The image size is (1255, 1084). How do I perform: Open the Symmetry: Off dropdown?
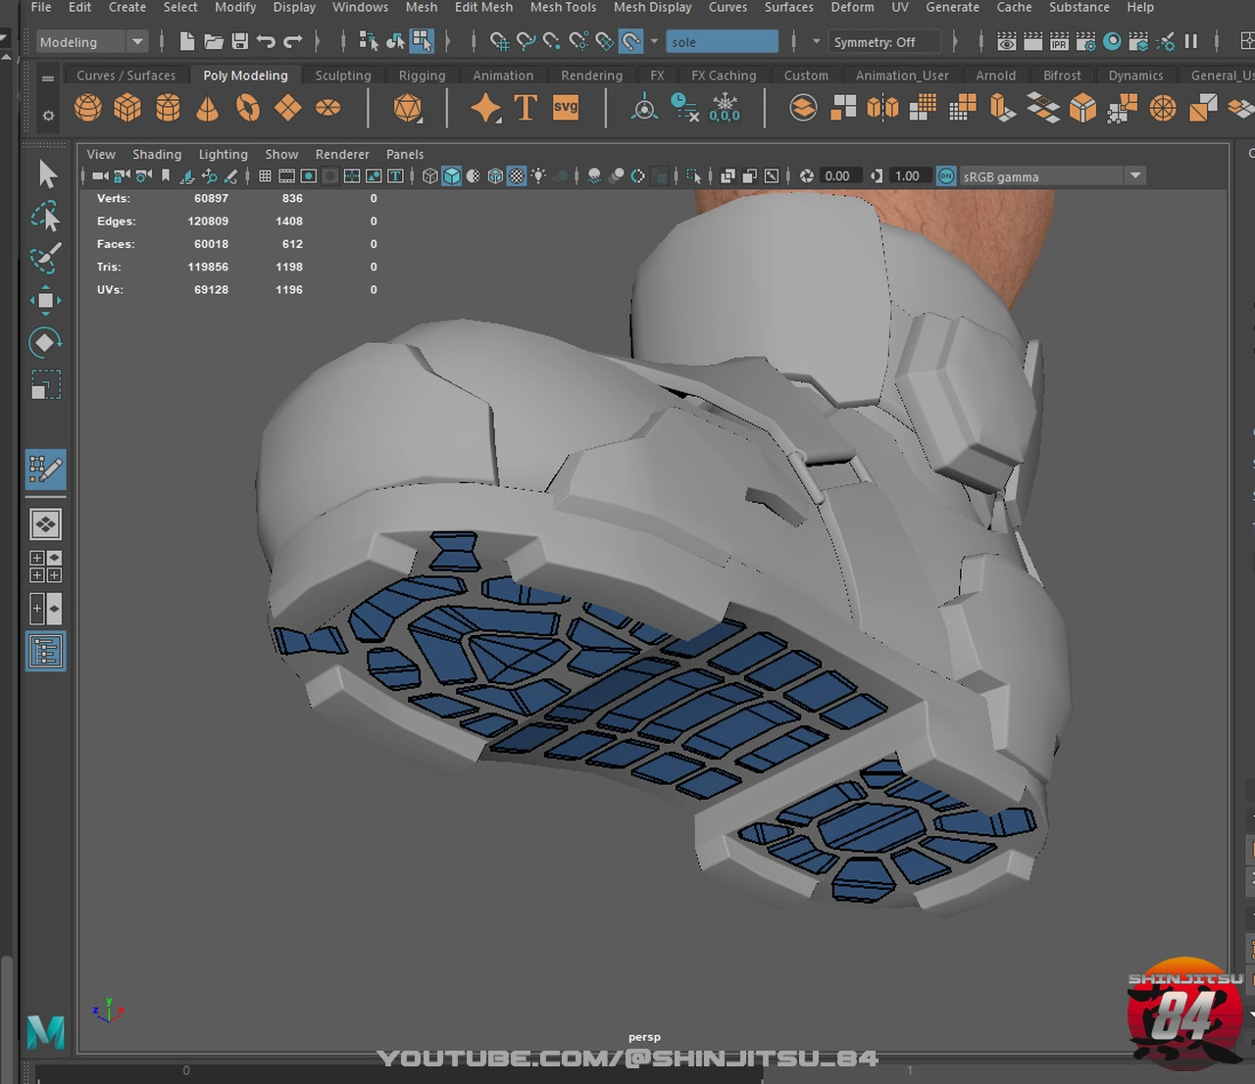[882, 42]
